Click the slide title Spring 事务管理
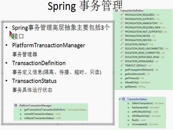 85,6
